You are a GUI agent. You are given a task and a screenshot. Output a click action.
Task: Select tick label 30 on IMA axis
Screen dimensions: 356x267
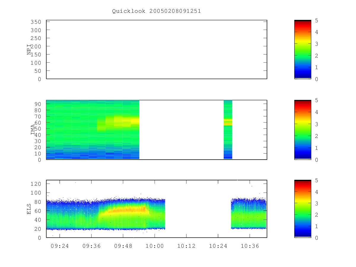point(37,141)
